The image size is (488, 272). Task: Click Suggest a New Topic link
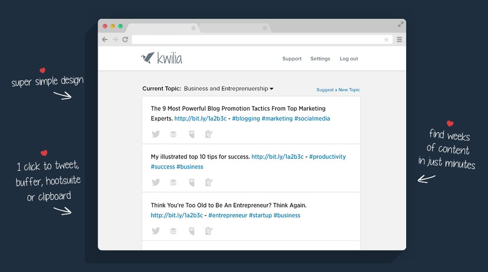click(x=338, y=89)
